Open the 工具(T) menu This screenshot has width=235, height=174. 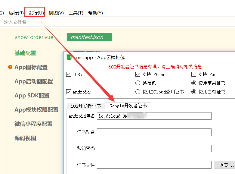[x=76, y=13]
